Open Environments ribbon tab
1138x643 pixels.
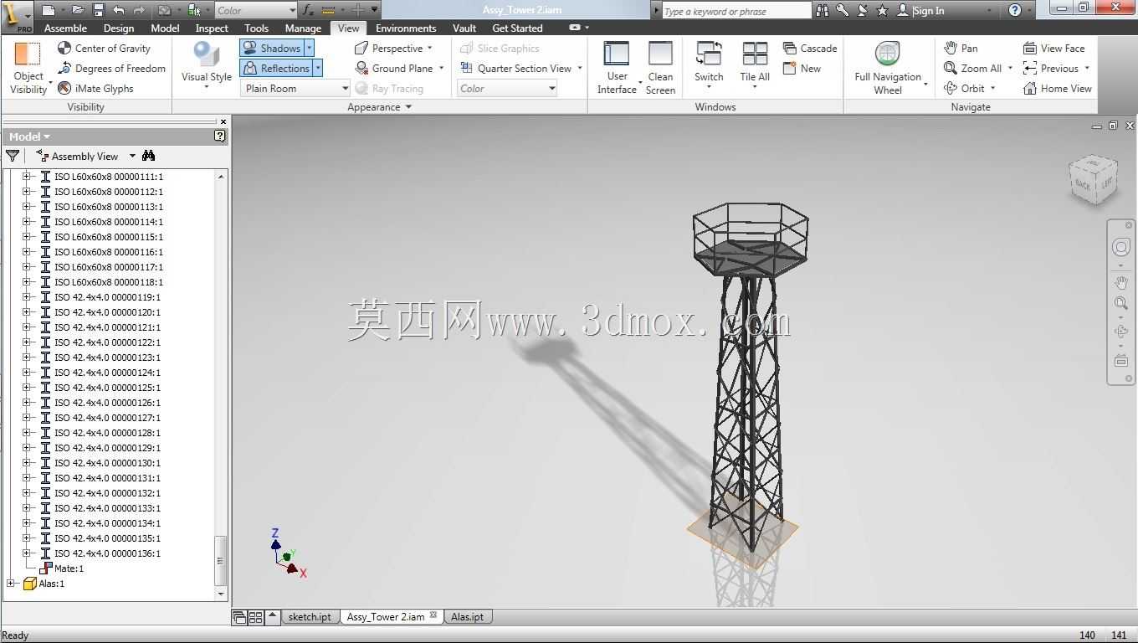(x=406, y=28)
